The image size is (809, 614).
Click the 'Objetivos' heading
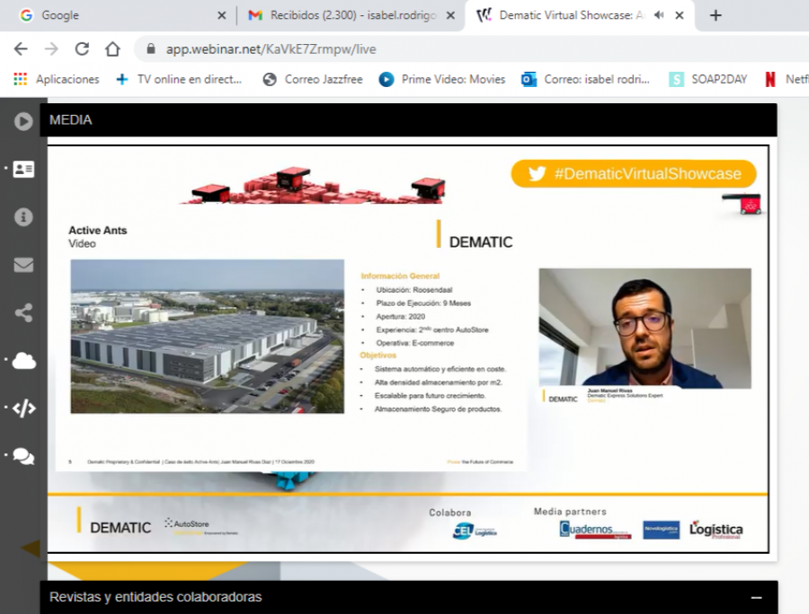click(378, 355)
